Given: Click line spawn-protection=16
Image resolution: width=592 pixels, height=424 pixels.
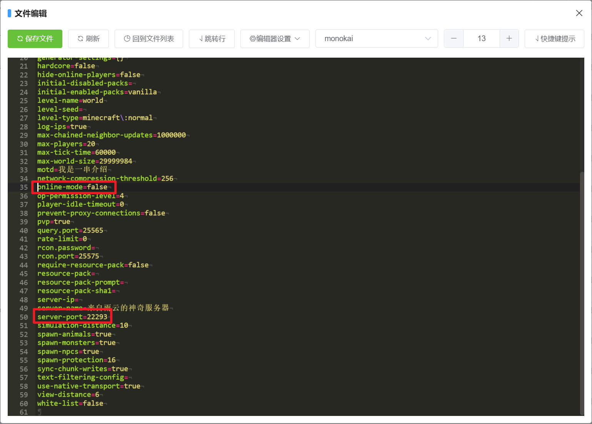Looking at the screenshot, I should pyautogui.click(x=77, y=360).
